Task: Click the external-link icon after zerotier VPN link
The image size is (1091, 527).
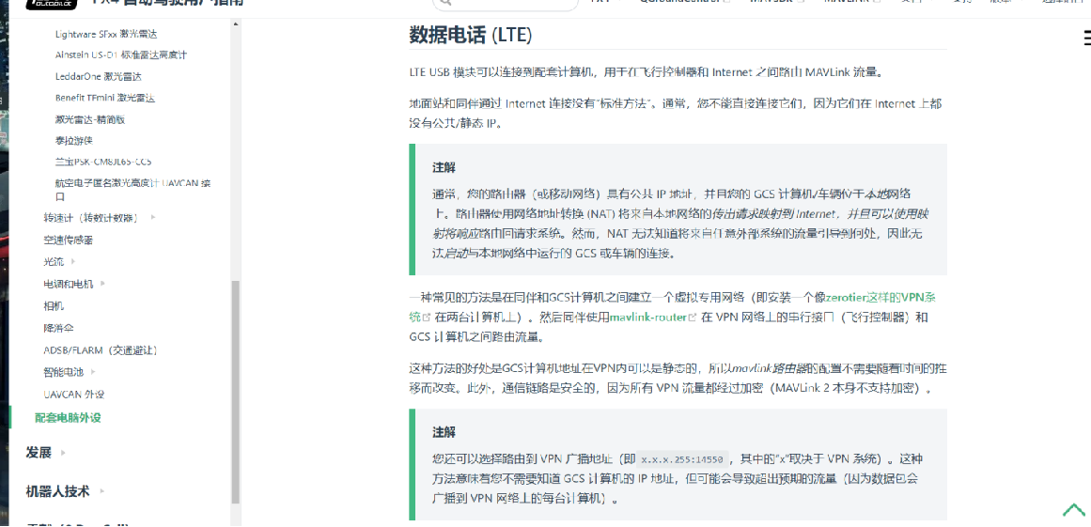Action: pyautogui.click(x=427, y=317)
